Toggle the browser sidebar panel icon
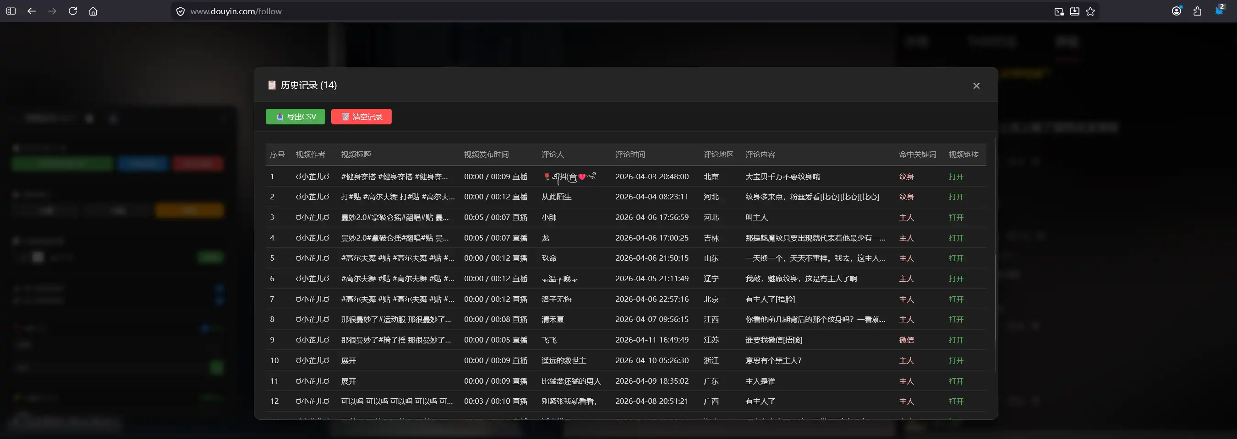1237x439 pixels. pyautogui.click(x=11, y=11)
